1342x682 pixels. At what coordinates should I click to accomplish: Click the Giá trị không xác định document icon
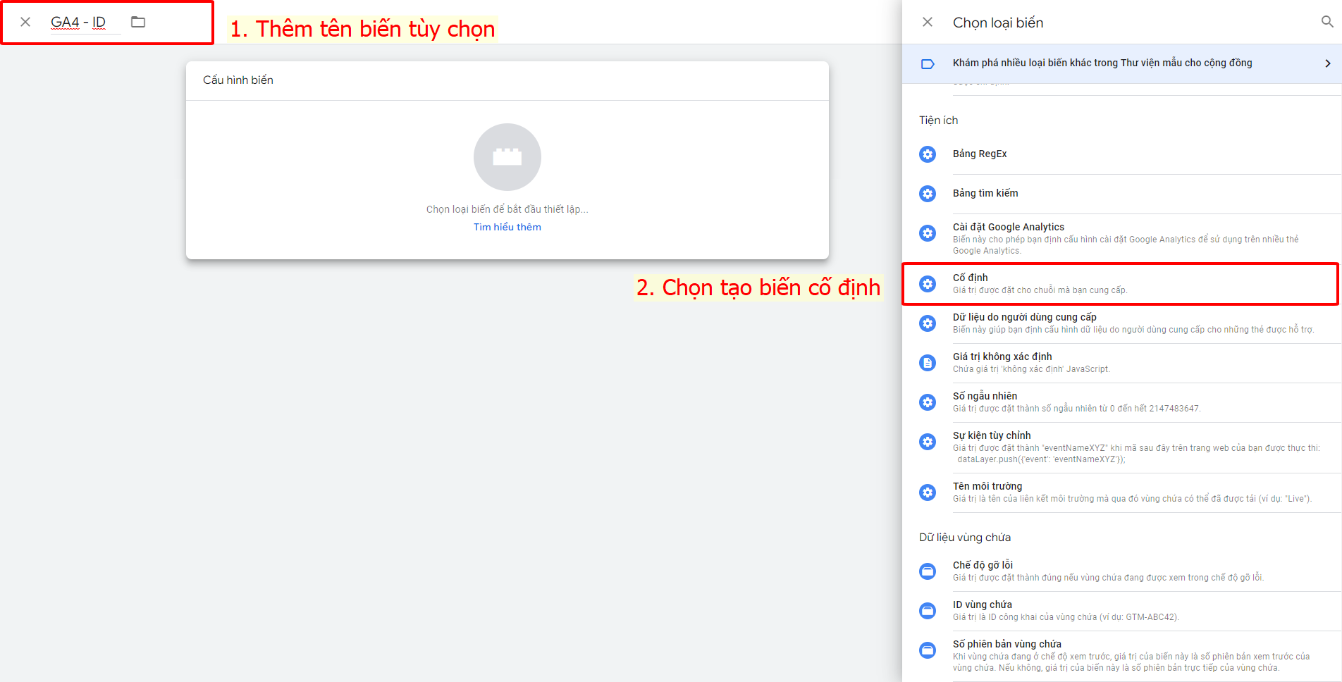pos(928,363)
